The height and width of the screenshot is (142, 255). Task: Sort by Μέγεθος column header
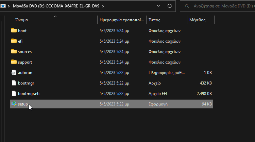pyautogui.click(x=197, y=20)
